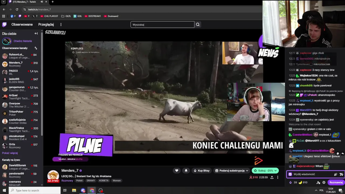
Task: Click the Woman tag
Action: 117,181
